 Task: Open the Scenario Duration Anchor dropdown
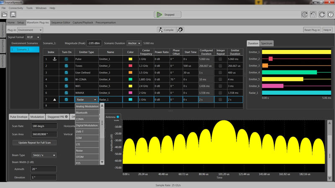pyautogui.click(x=134, y=43)
